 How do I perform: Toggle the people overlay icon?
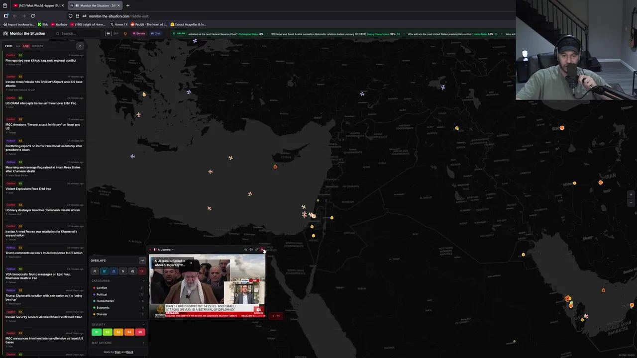pos(95,271)
